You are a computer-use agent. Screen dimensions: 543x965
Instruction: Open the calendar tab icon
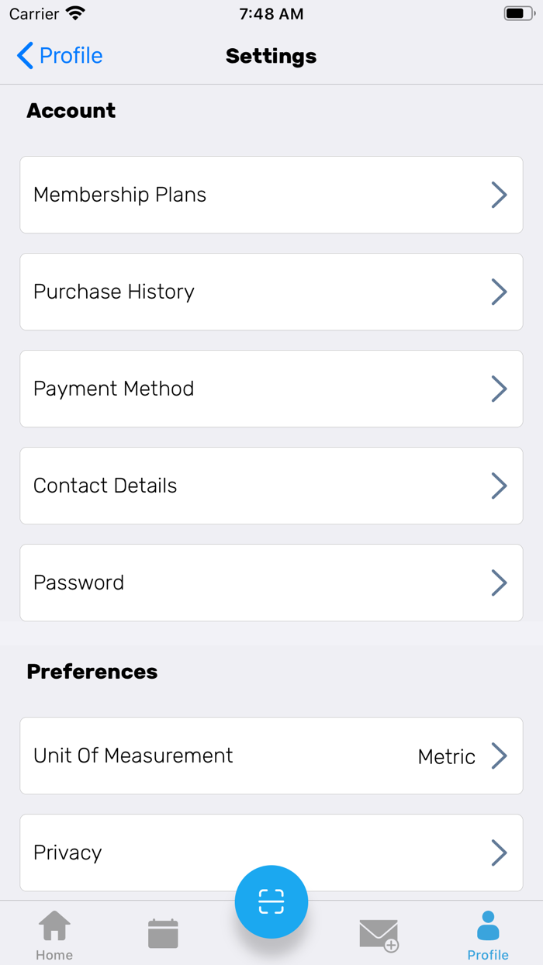(163, 933)
